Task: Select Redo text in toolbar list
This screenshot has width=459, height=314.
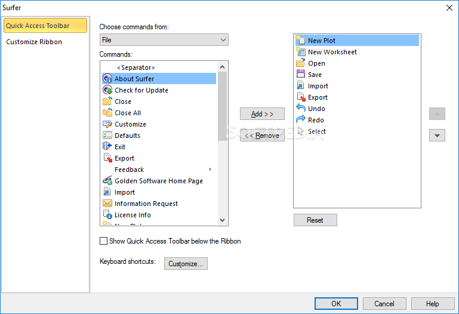Action: (316, 120)
